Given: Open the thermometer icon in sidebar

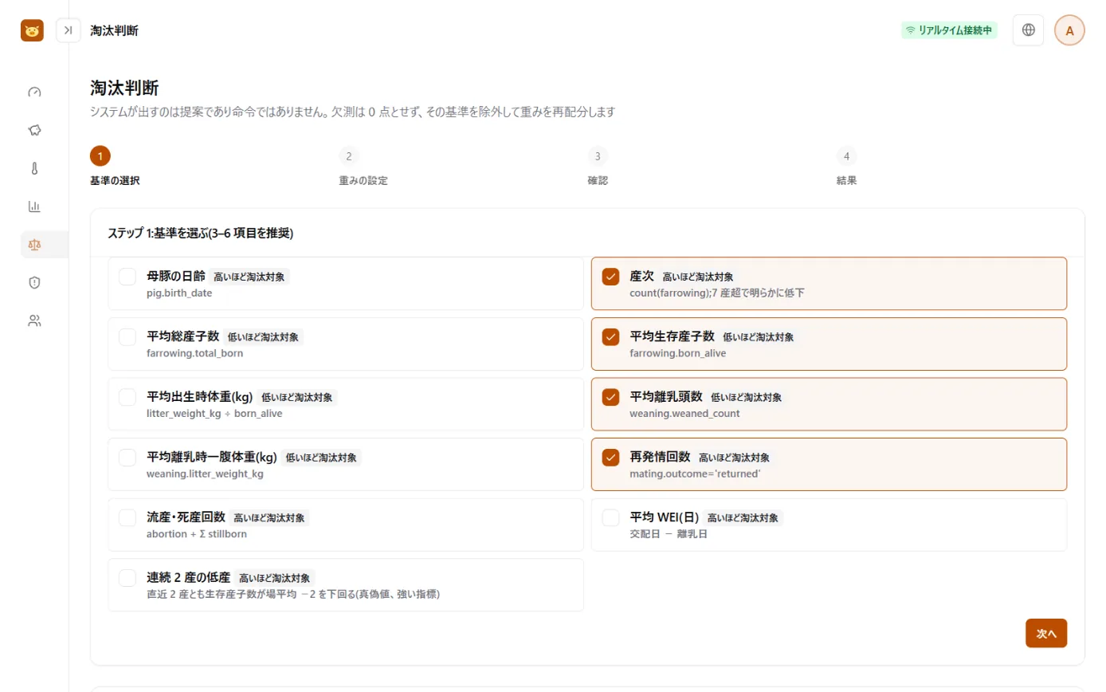Looking at the screenshot, I should pyautogui.click(x=34, y=168).
